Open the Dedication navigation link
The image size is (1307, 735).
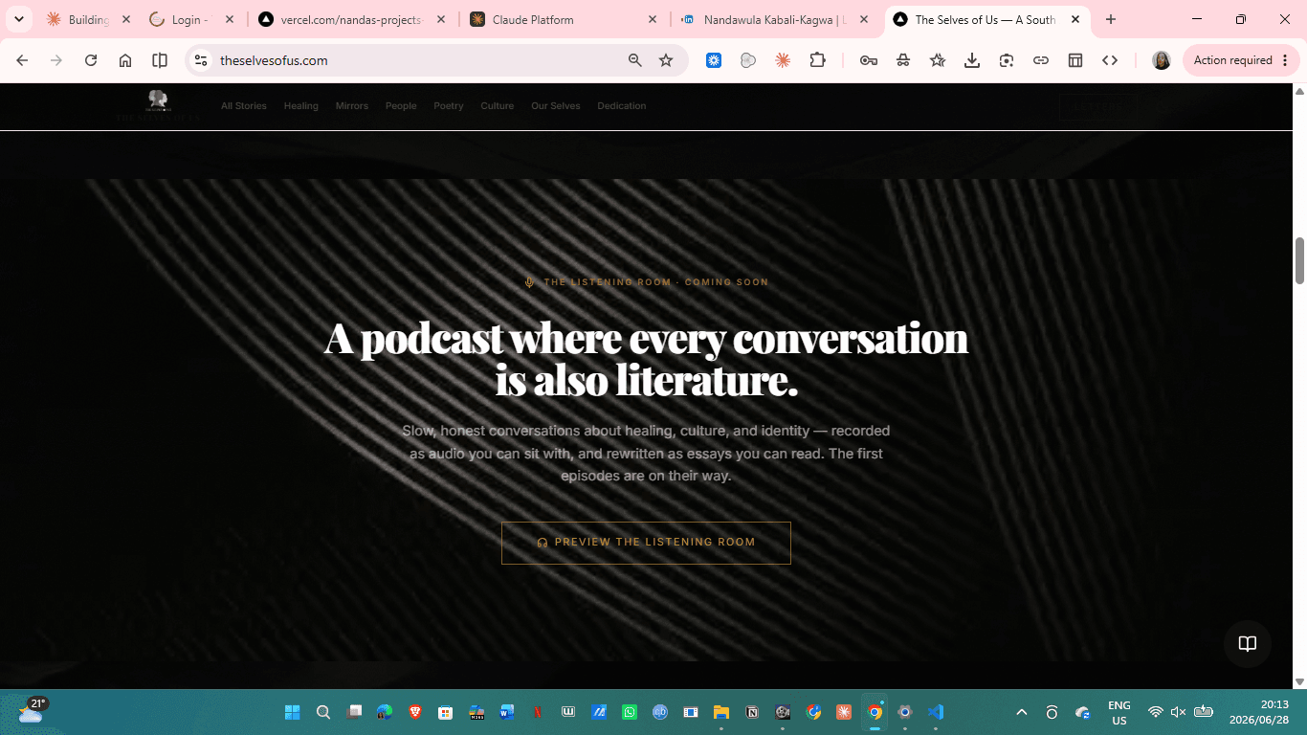tap(622, 106)
